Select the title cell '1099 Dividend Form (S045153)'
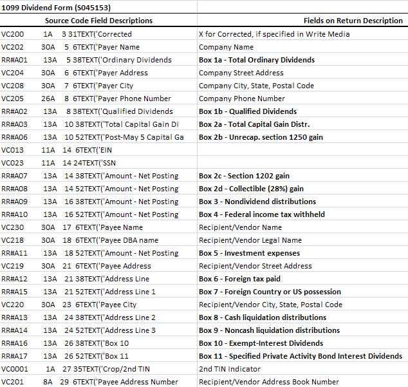Screen dimensions: 408x387 (98, 7)
